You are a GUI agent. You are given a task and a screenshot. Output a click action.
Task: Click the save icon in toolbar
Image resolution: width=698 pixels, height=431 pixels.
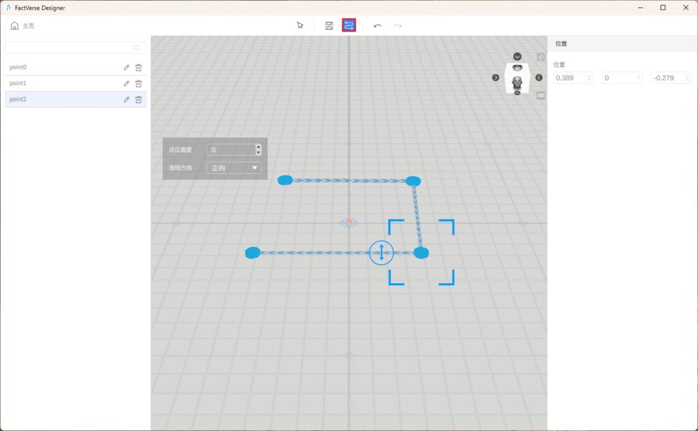tap(329, 25)
